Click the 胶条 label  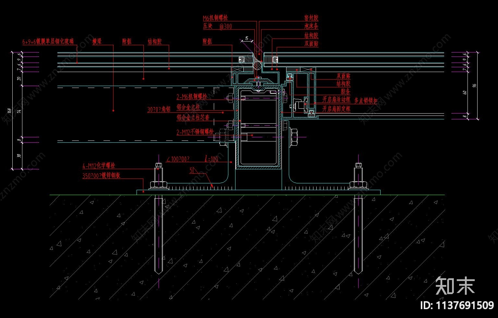346,92
